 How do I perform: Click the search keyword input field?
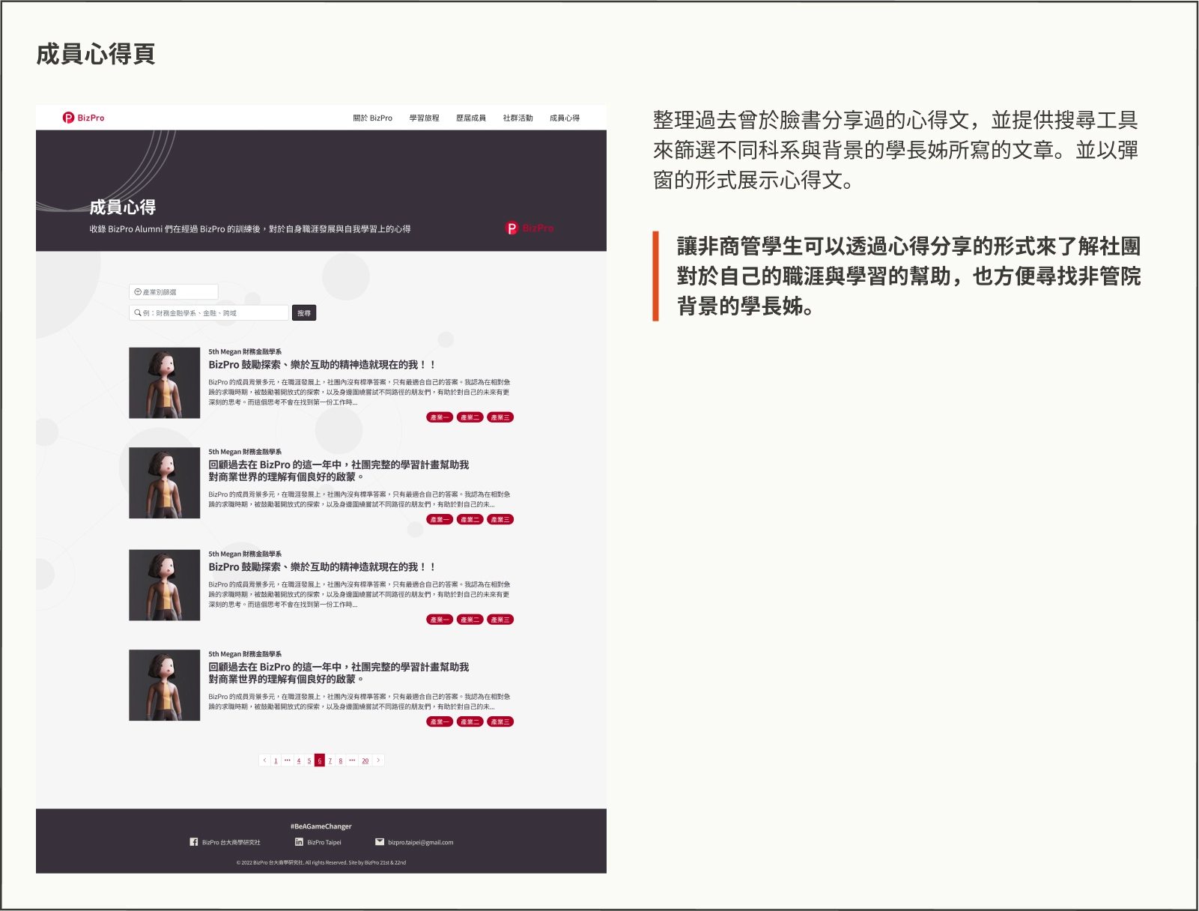tap(213, 313)
